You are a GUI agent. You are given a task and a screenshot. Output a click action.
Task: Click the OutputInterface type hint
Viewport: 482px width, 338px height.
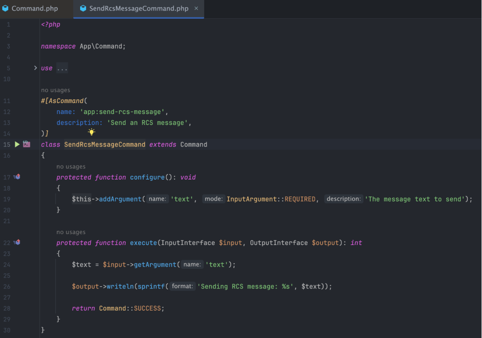click(279, 243)
